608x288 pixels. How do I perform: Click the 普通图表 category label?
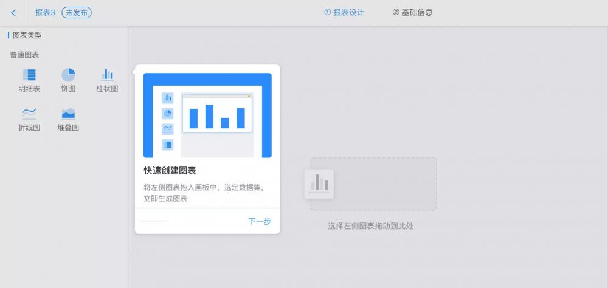pyautogui.click(x=24, y=55)
